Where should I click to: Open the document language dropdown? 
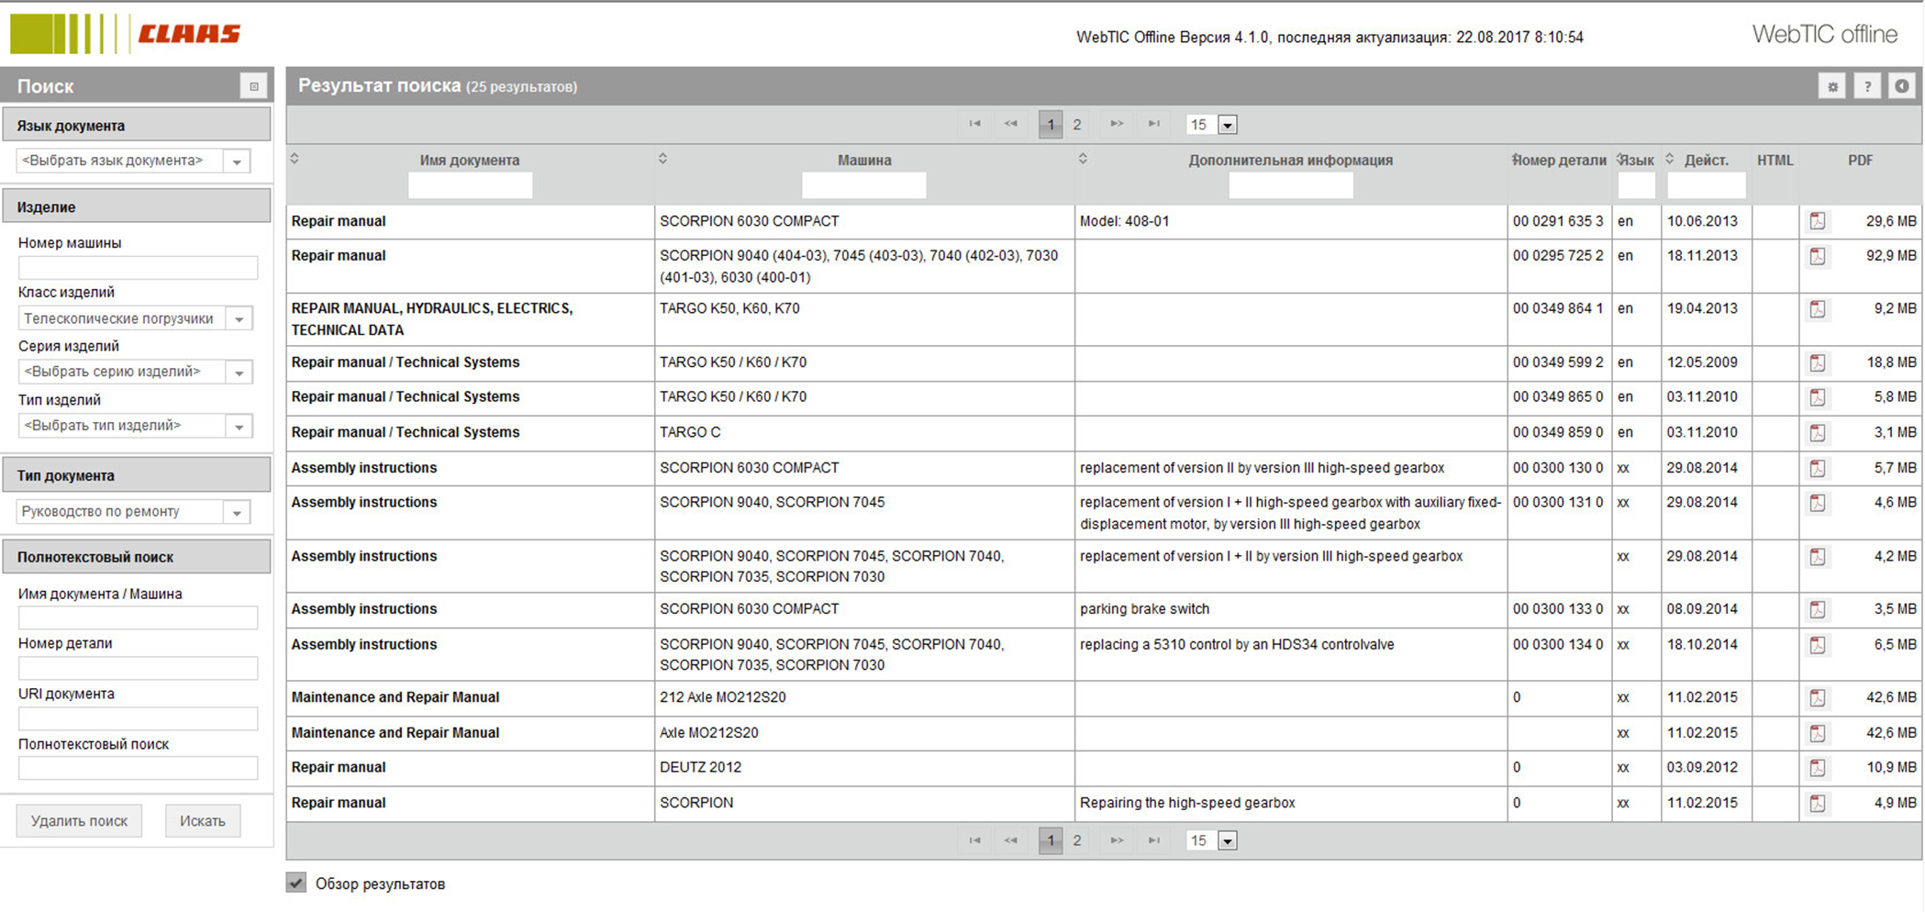pos(237,161)
